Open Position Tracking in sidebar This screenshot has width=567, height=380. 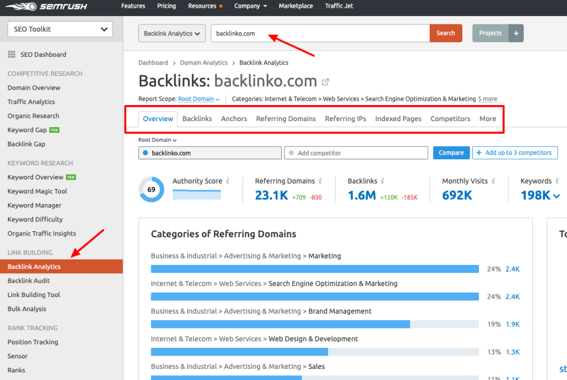pos(33,342)
